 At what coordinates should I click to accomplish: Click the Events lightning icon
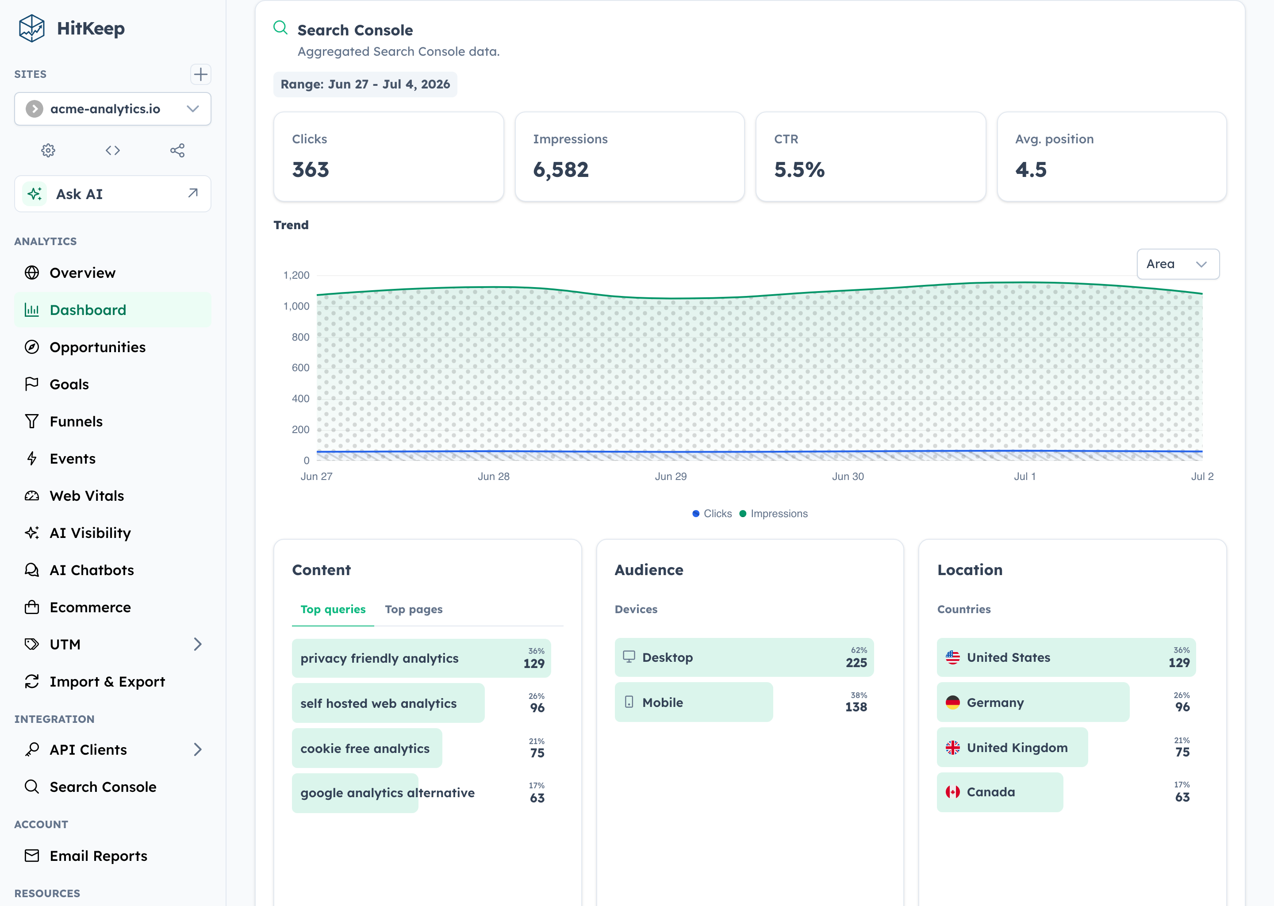point(32,459)
